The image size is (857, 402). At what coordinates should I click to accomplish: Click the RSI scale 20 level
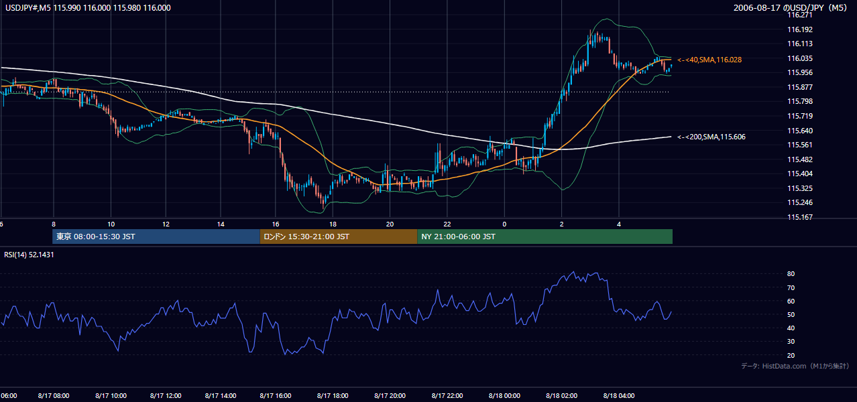[x=791, y=355]
